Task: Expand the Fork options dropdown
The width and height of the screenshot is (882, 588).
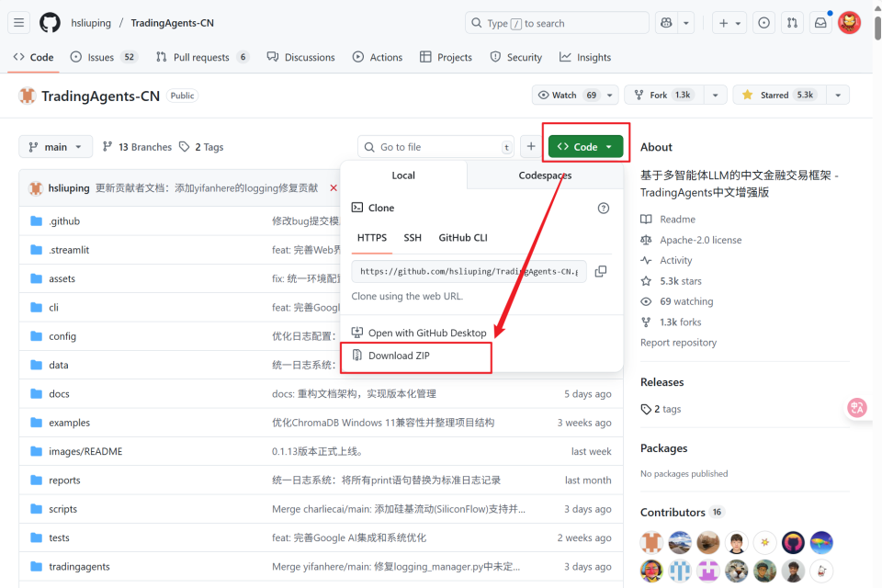Action: [x=716, y=96]
